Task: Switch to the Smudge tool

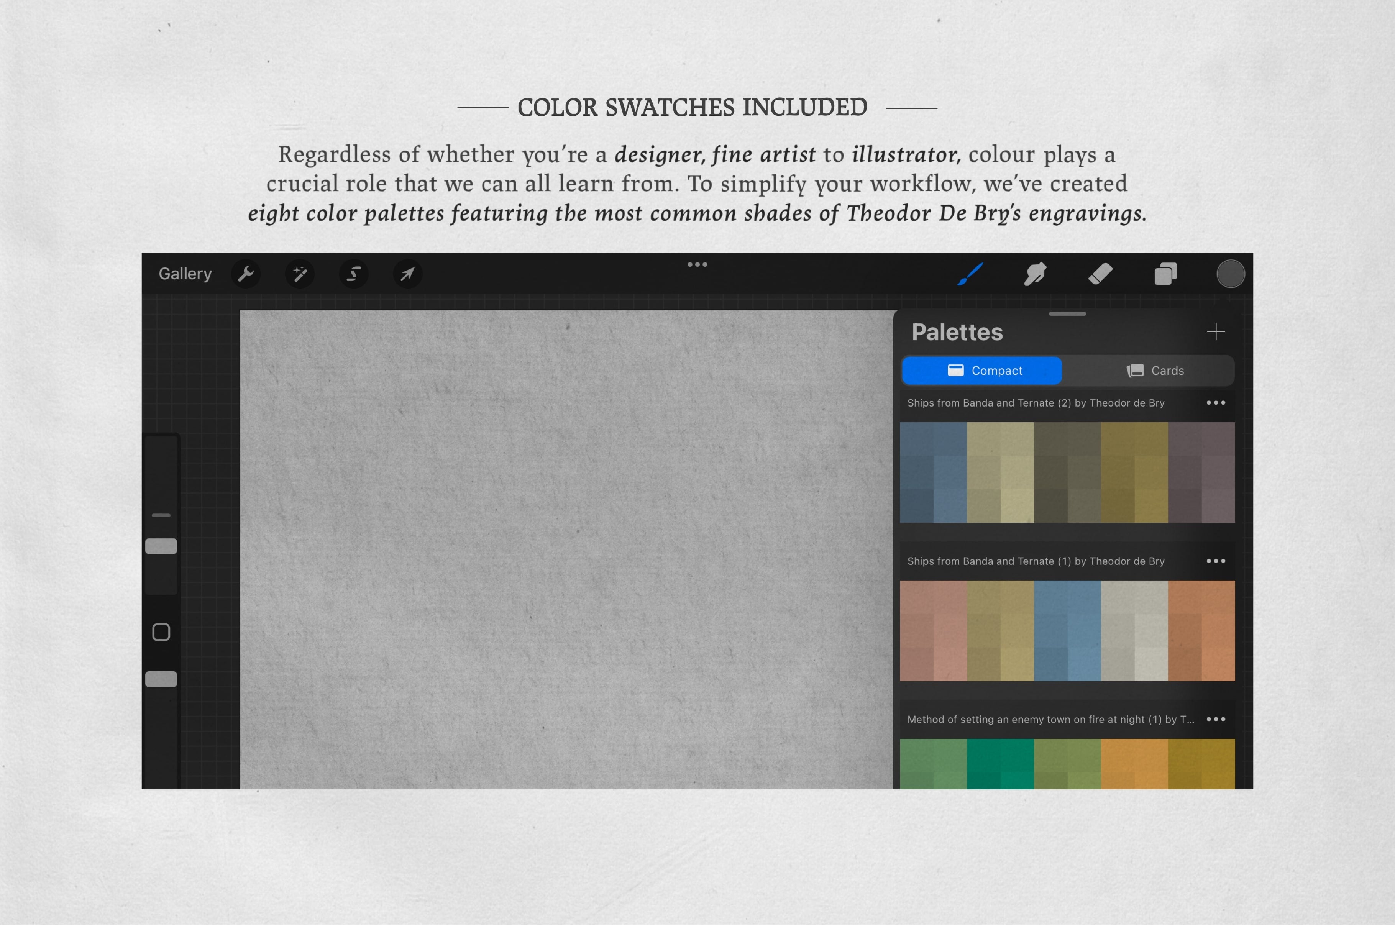Action: tap(1035, 273)
